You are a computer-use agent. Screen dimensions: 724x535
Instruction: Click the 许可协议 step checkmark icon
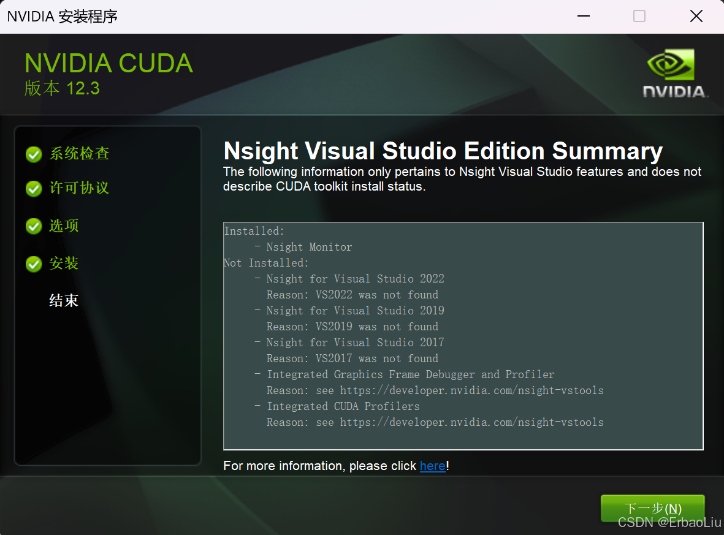pos(34,188)
